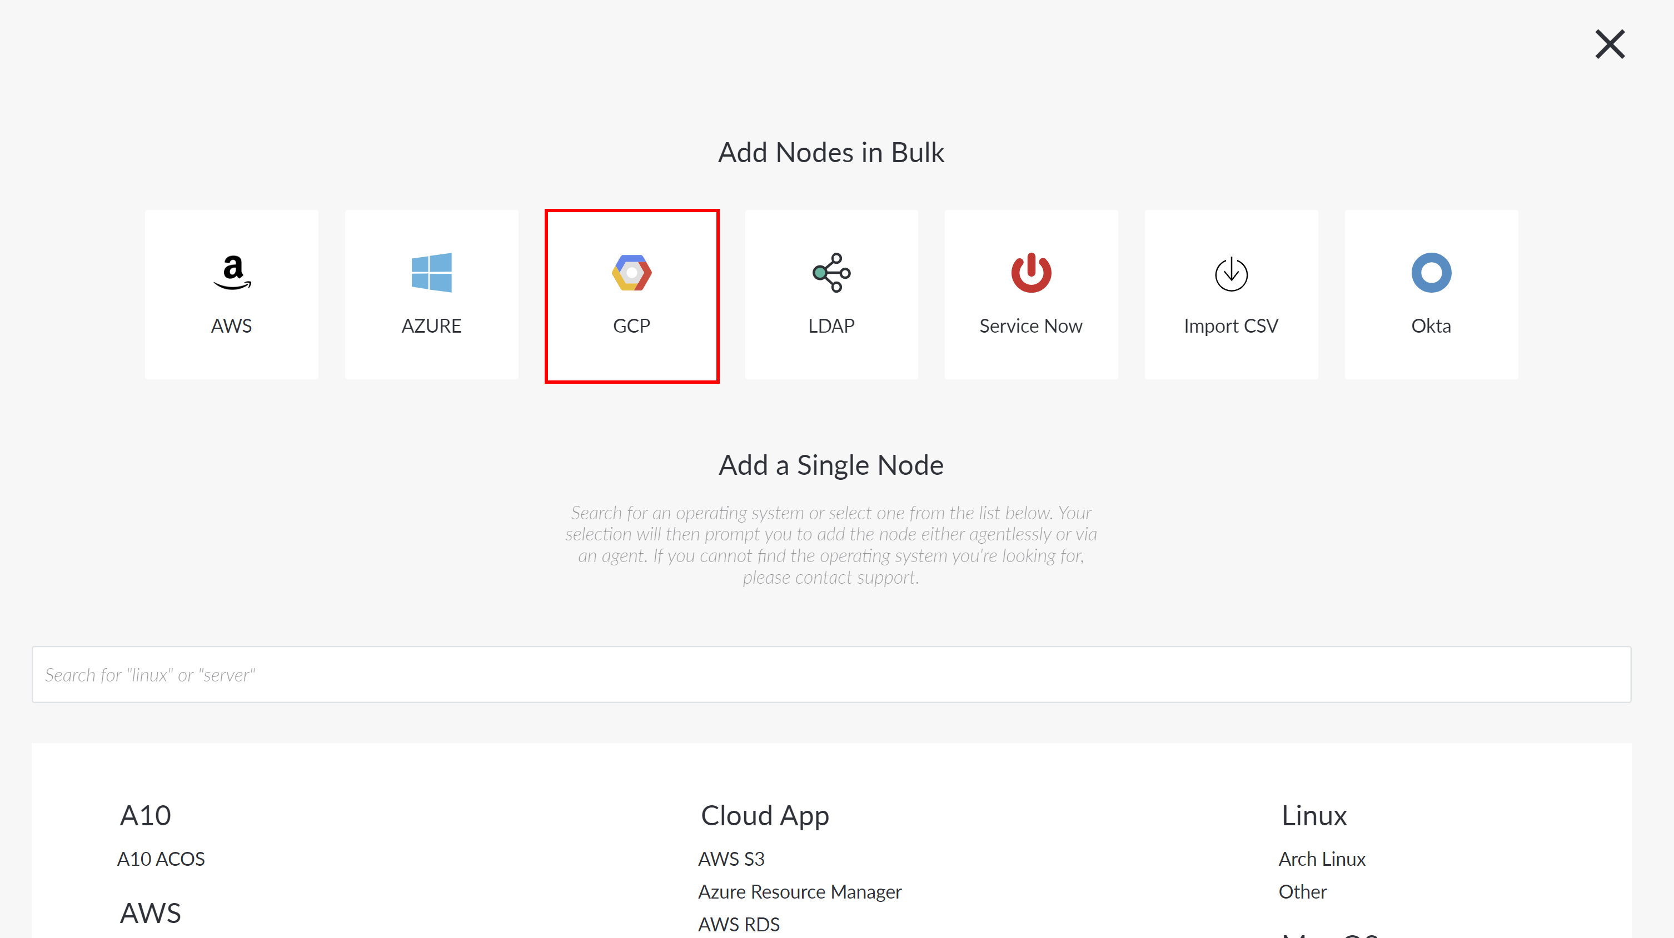Pick the LDAP share-node icon
The image size is (1674, 938).
coord(831,273)
